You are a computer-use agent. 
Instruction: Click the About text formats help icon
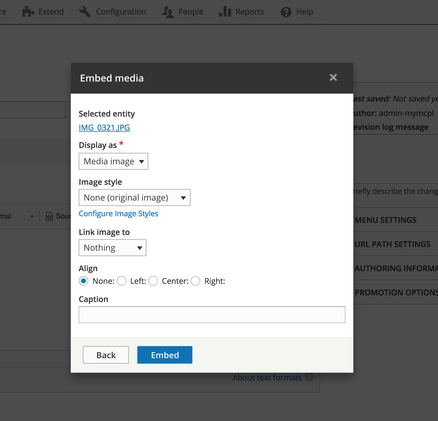(x=309, y=378)
